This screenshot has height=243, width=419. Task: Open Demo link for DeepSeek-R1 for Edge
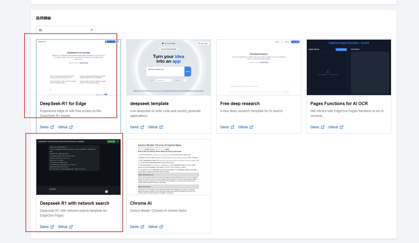point(44,127)
